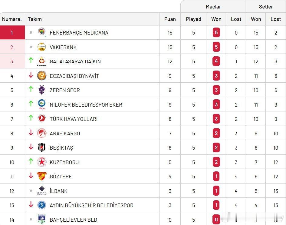The width and height of the screenshot is (286, 225).
Task: Click the Fenerbahçe Medicana team logo
Action: click(42, 32)
